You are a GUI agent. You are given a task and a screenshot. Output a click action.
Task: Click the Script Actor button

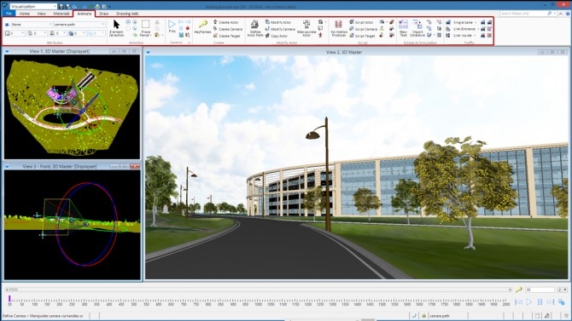(x=361, y=22)
